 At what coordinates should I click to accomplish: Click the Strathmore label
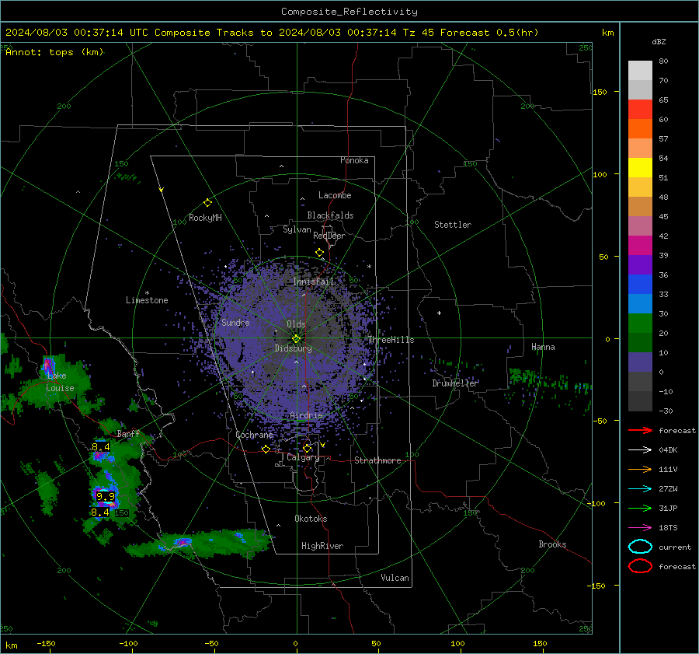(x=377, y=460)
